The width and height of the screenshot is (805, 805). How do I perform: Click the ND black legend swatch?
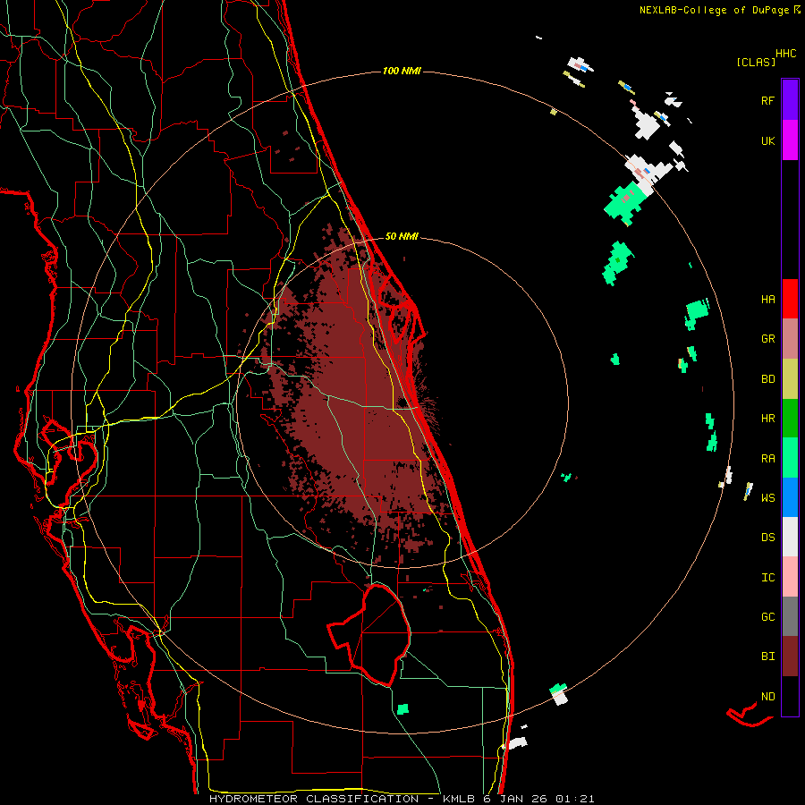(790, 696)
